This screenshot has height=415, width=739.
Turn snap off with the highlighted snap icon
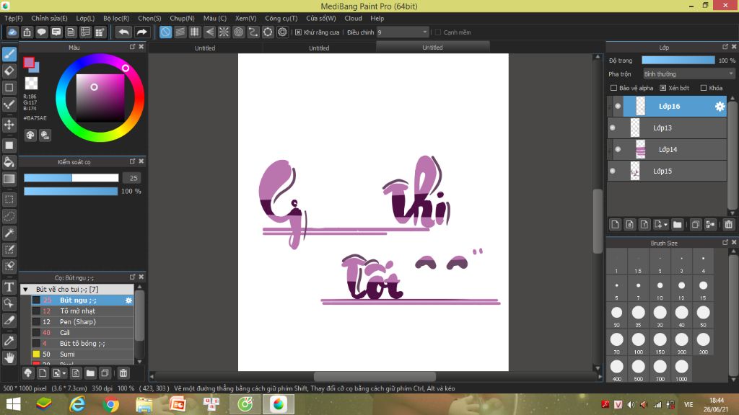(x=165, y=32)
